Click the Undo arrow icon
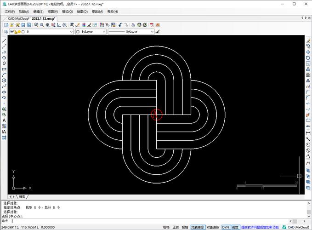The image size is (312, 230). pyautogui.click(x=121, y=25)
